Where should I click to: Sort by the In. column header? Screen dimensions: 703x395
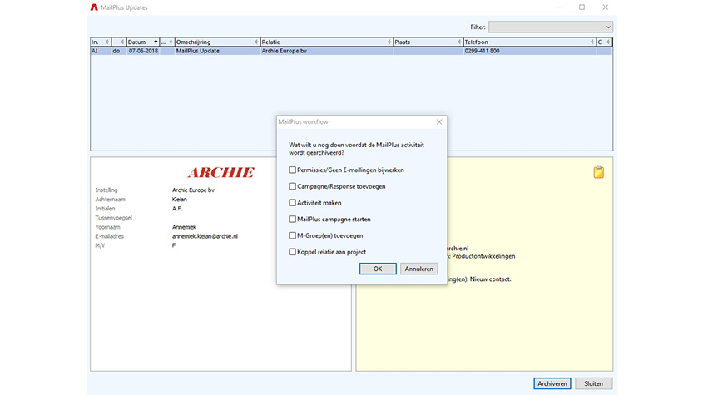(x=101, y=42)
